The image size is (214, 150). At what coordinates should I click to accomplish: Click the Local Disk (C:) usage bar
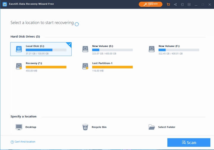click(46, 50)
